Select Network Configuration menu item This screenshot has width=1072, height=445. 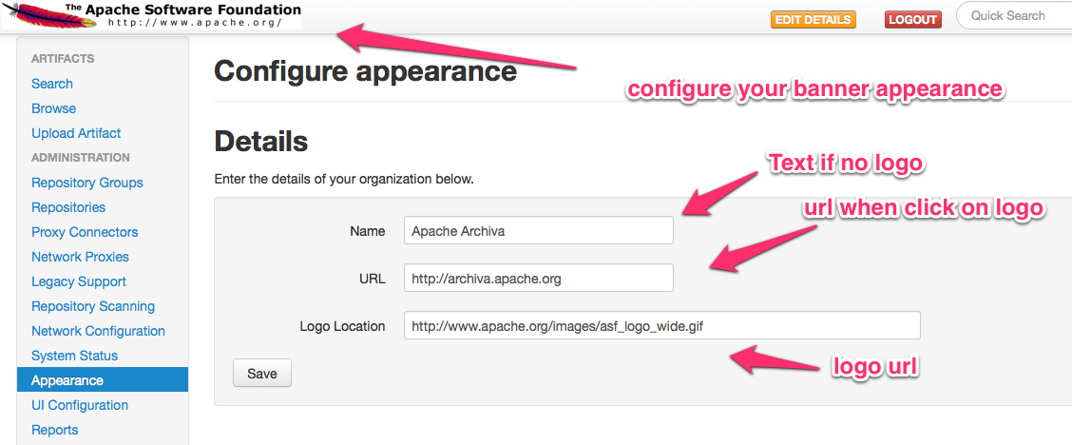pos(98,331)
